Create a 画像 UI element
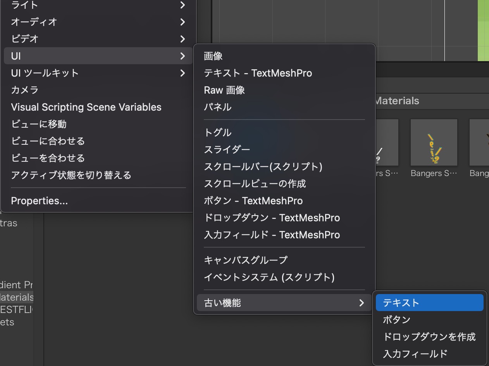Image resolution: width=489 pixels, height=366 pixels. (x=213, y=56)
